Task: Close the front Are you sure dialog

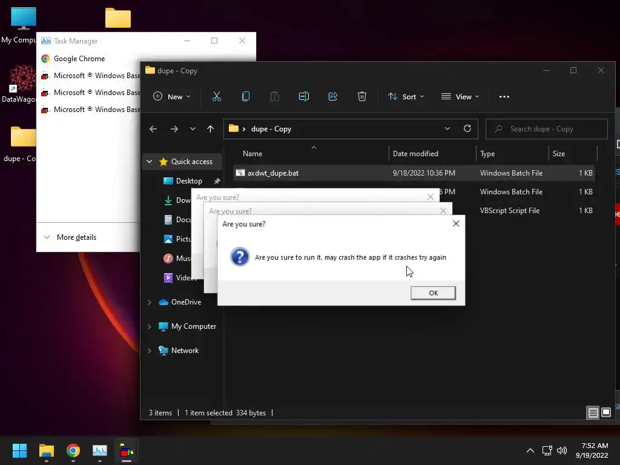Action: tap(456, 224)
